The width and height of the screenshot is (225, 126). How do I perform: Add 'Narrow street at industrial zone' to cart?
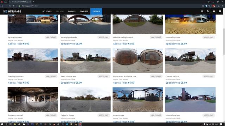[x=156, y=76]
